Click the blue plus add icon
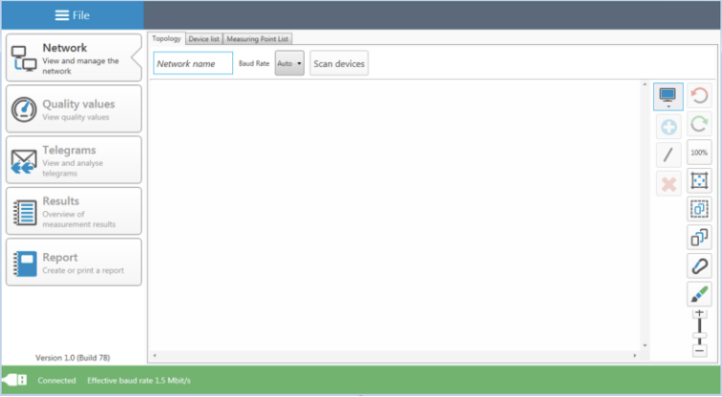Image resolution: width=722 pixels, height=397 pixels. coord(668,126)
